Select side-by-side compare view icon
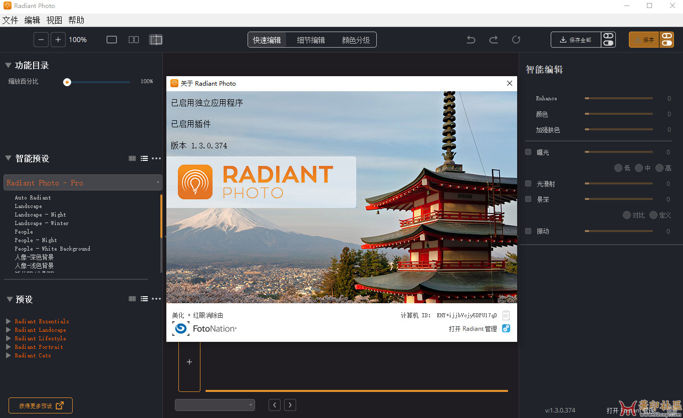The width and height of the screenshot is (683, 418). point(134,40)
